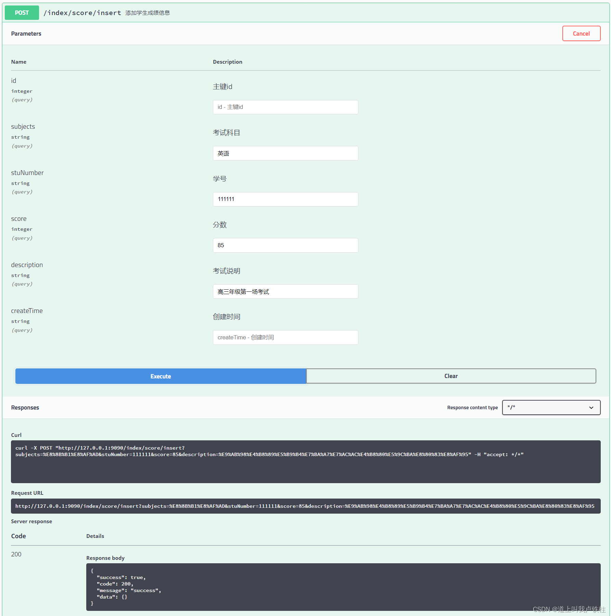
Task: Click the Request URL label
Action: (x=27, y=493)
